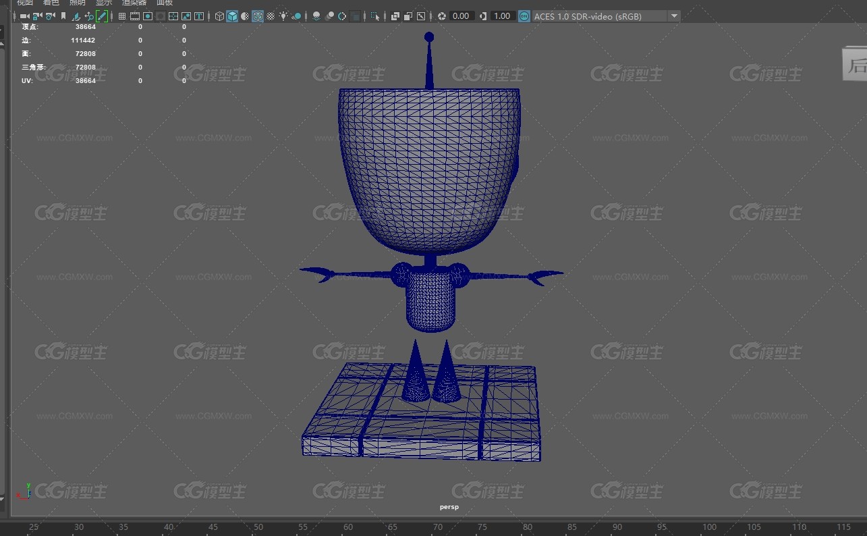The image size is (867, 536).
Task: Toggle the viewport grid display
Action: pyautogui.click(x=122, y=16)
